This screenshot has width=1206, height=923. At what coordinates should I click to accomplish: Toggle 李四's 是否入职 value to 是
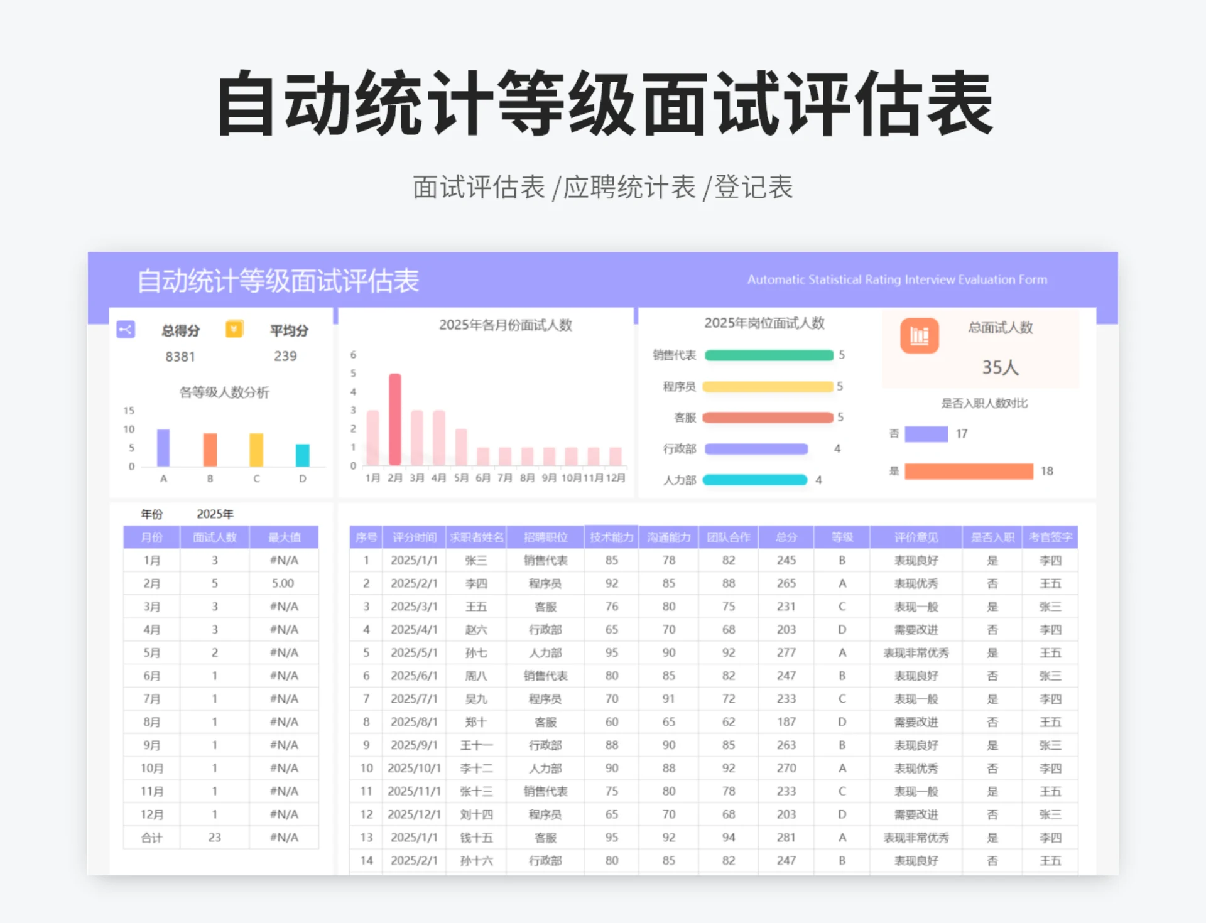pyautogui.click(x=992, y=583)
